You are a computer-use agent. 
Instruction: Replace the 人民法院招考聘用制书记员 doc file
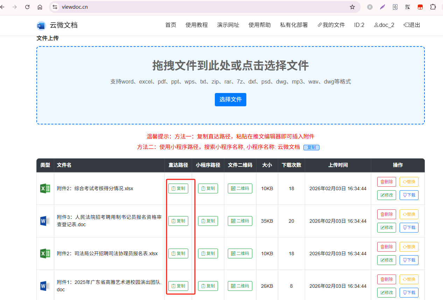409,214
